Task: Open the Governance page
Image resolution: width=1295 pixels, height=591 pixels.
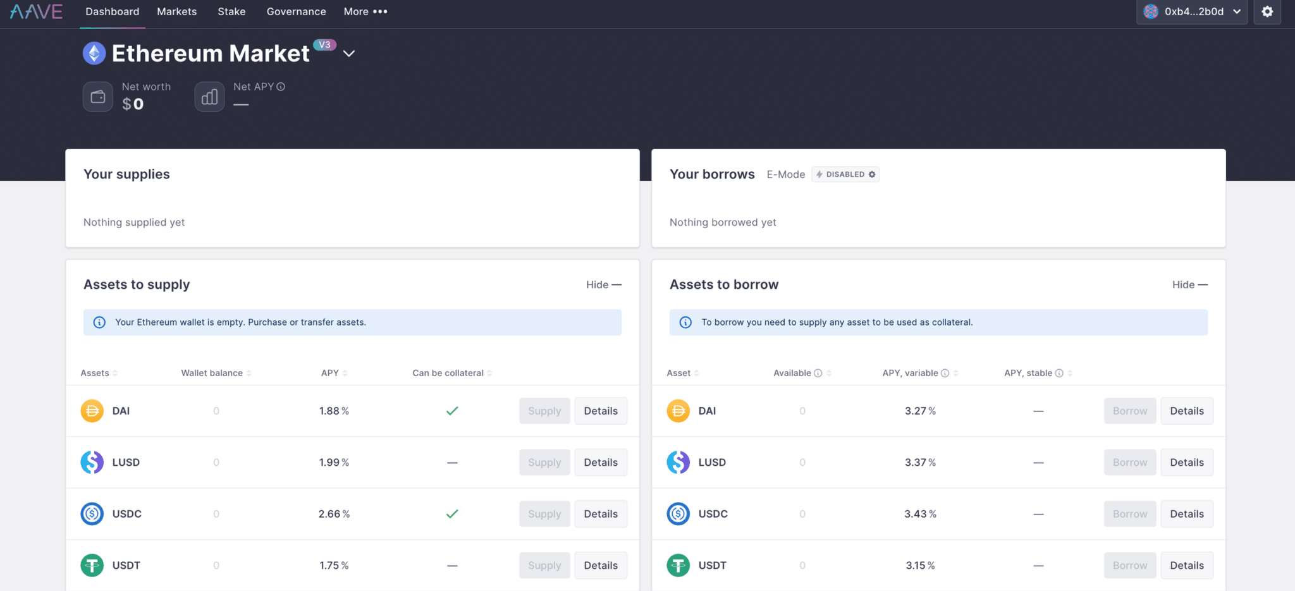Action: tap(296, 11)
